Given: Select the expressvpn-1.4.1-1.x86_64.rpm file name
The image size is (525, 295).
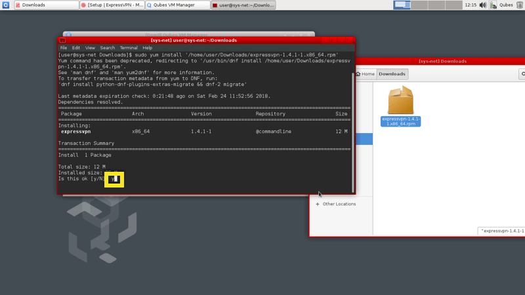Looking at the screenshot, I should click(x=400, y=121).
